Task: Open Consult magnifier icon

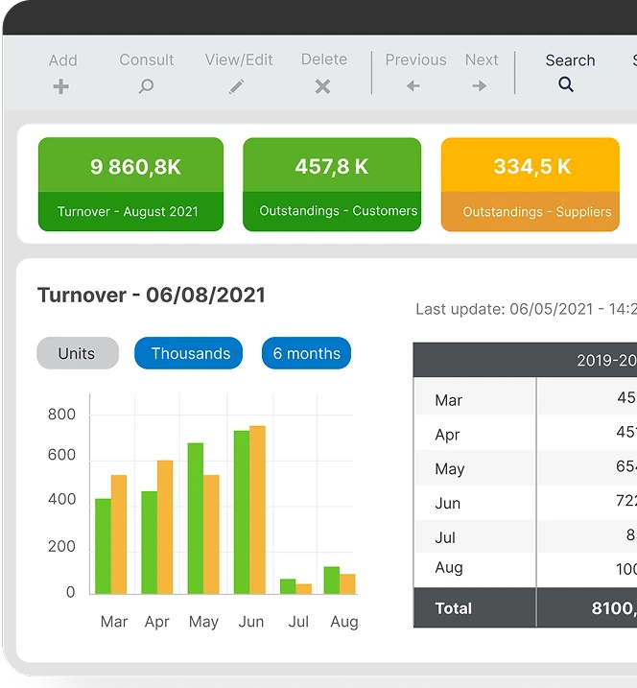Action: click(146, 86)
